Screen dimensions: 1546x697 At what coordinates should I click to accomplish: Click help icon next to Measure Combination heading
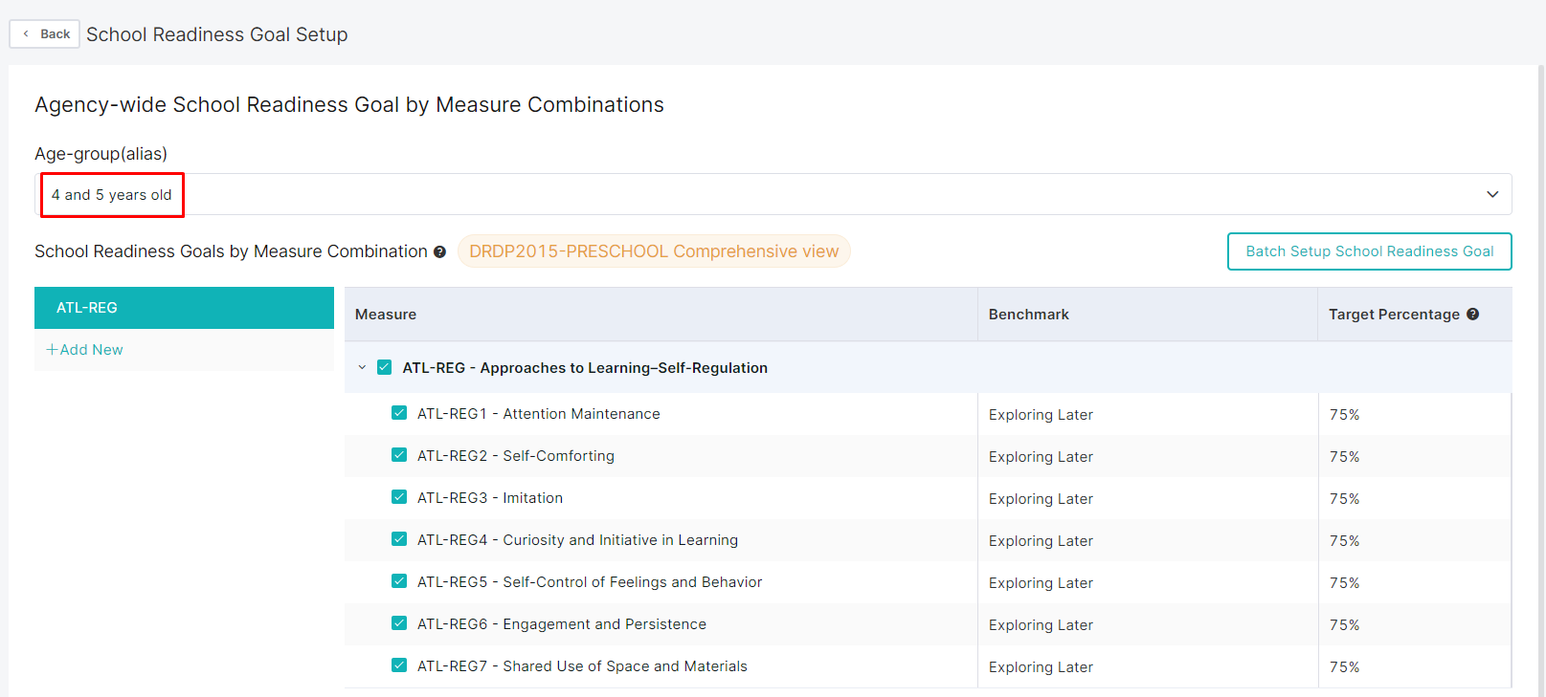click(x=439, y=251)
